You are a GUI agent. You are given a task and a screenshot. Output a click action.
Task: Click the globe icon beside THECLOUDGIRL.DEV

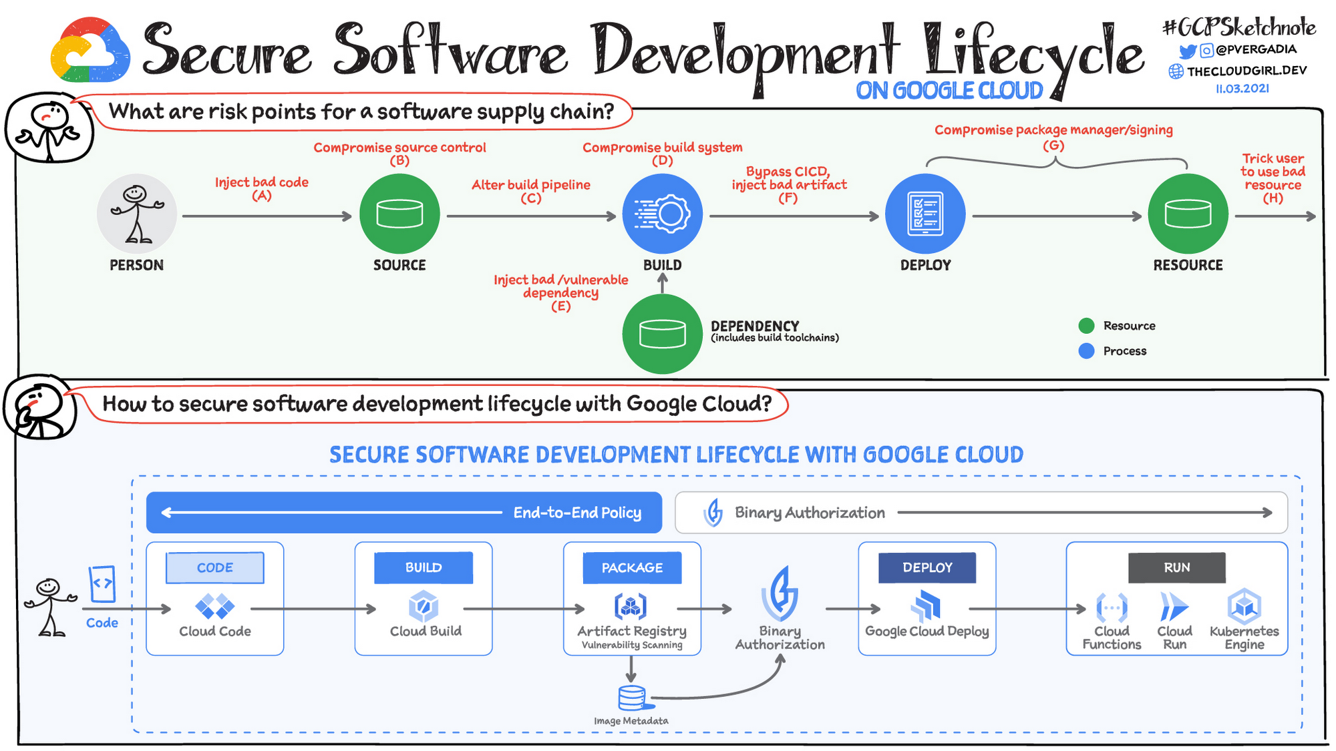[1176, 71]
